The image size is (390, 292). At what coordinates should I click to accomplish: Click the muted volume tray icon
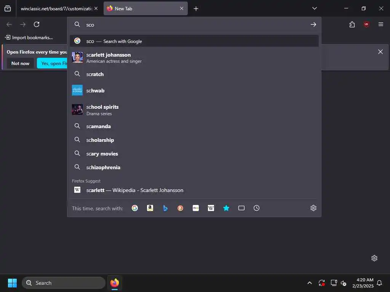coord(344,283)
